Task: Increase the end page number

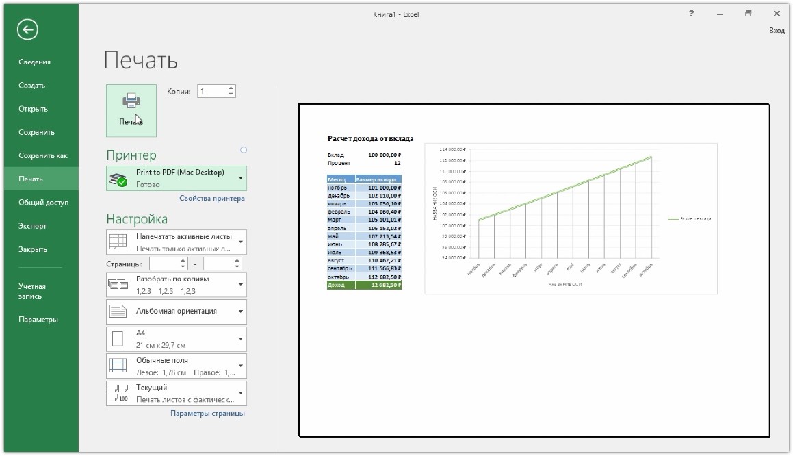Action: (237, 261)
